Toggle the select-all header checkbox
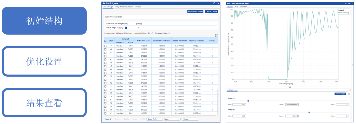The image size is (356, 124). click(105, 41)
